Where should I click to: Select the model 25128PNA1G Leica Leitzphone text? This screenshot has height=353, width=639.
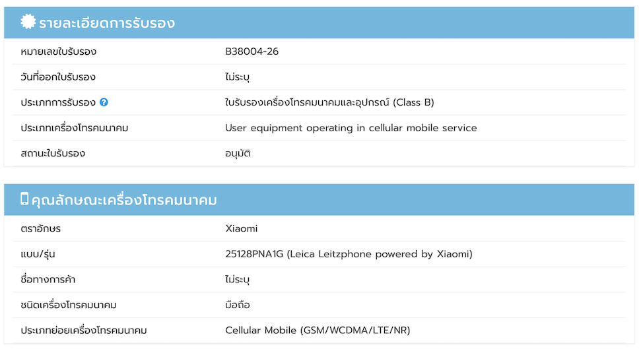pos(349,254)
